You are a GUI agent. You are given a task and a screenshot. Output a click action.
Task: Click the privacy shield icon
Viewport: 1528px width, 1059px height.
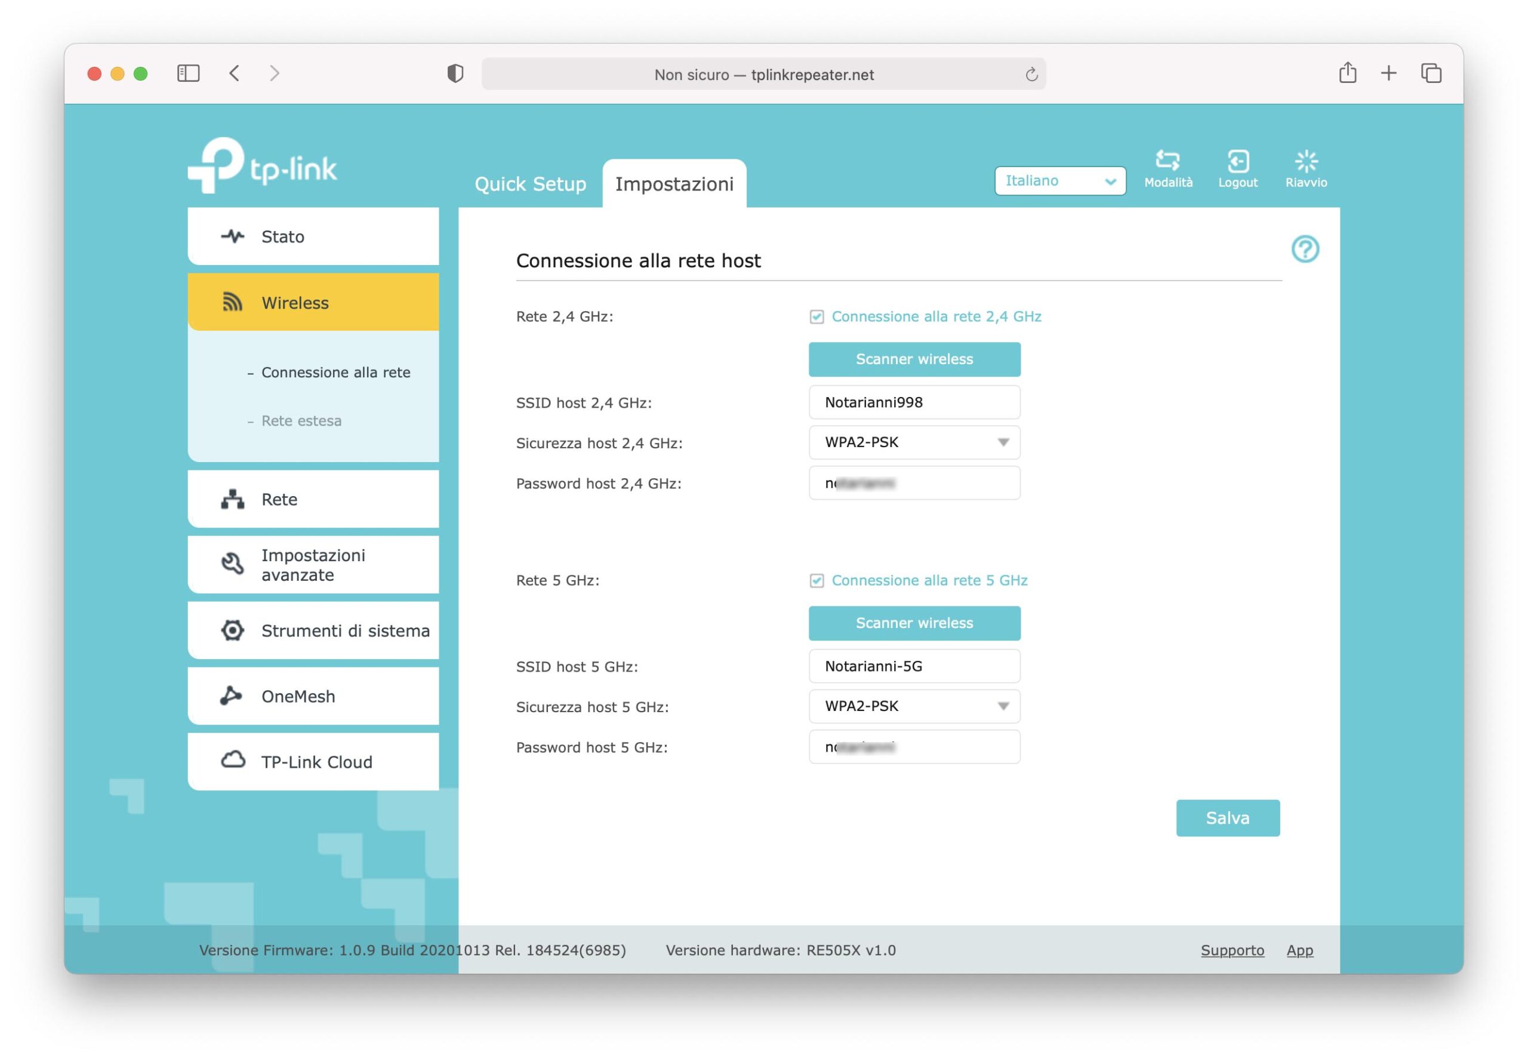[x=455, y=73]
